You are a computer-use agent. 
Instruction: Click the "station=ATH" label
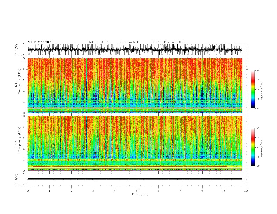point(130,42)
